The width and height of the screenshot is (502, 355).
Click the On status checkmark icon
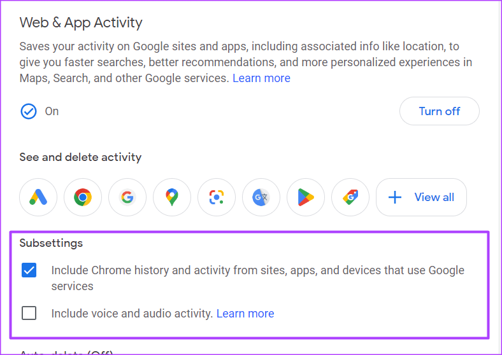(29, 111)
